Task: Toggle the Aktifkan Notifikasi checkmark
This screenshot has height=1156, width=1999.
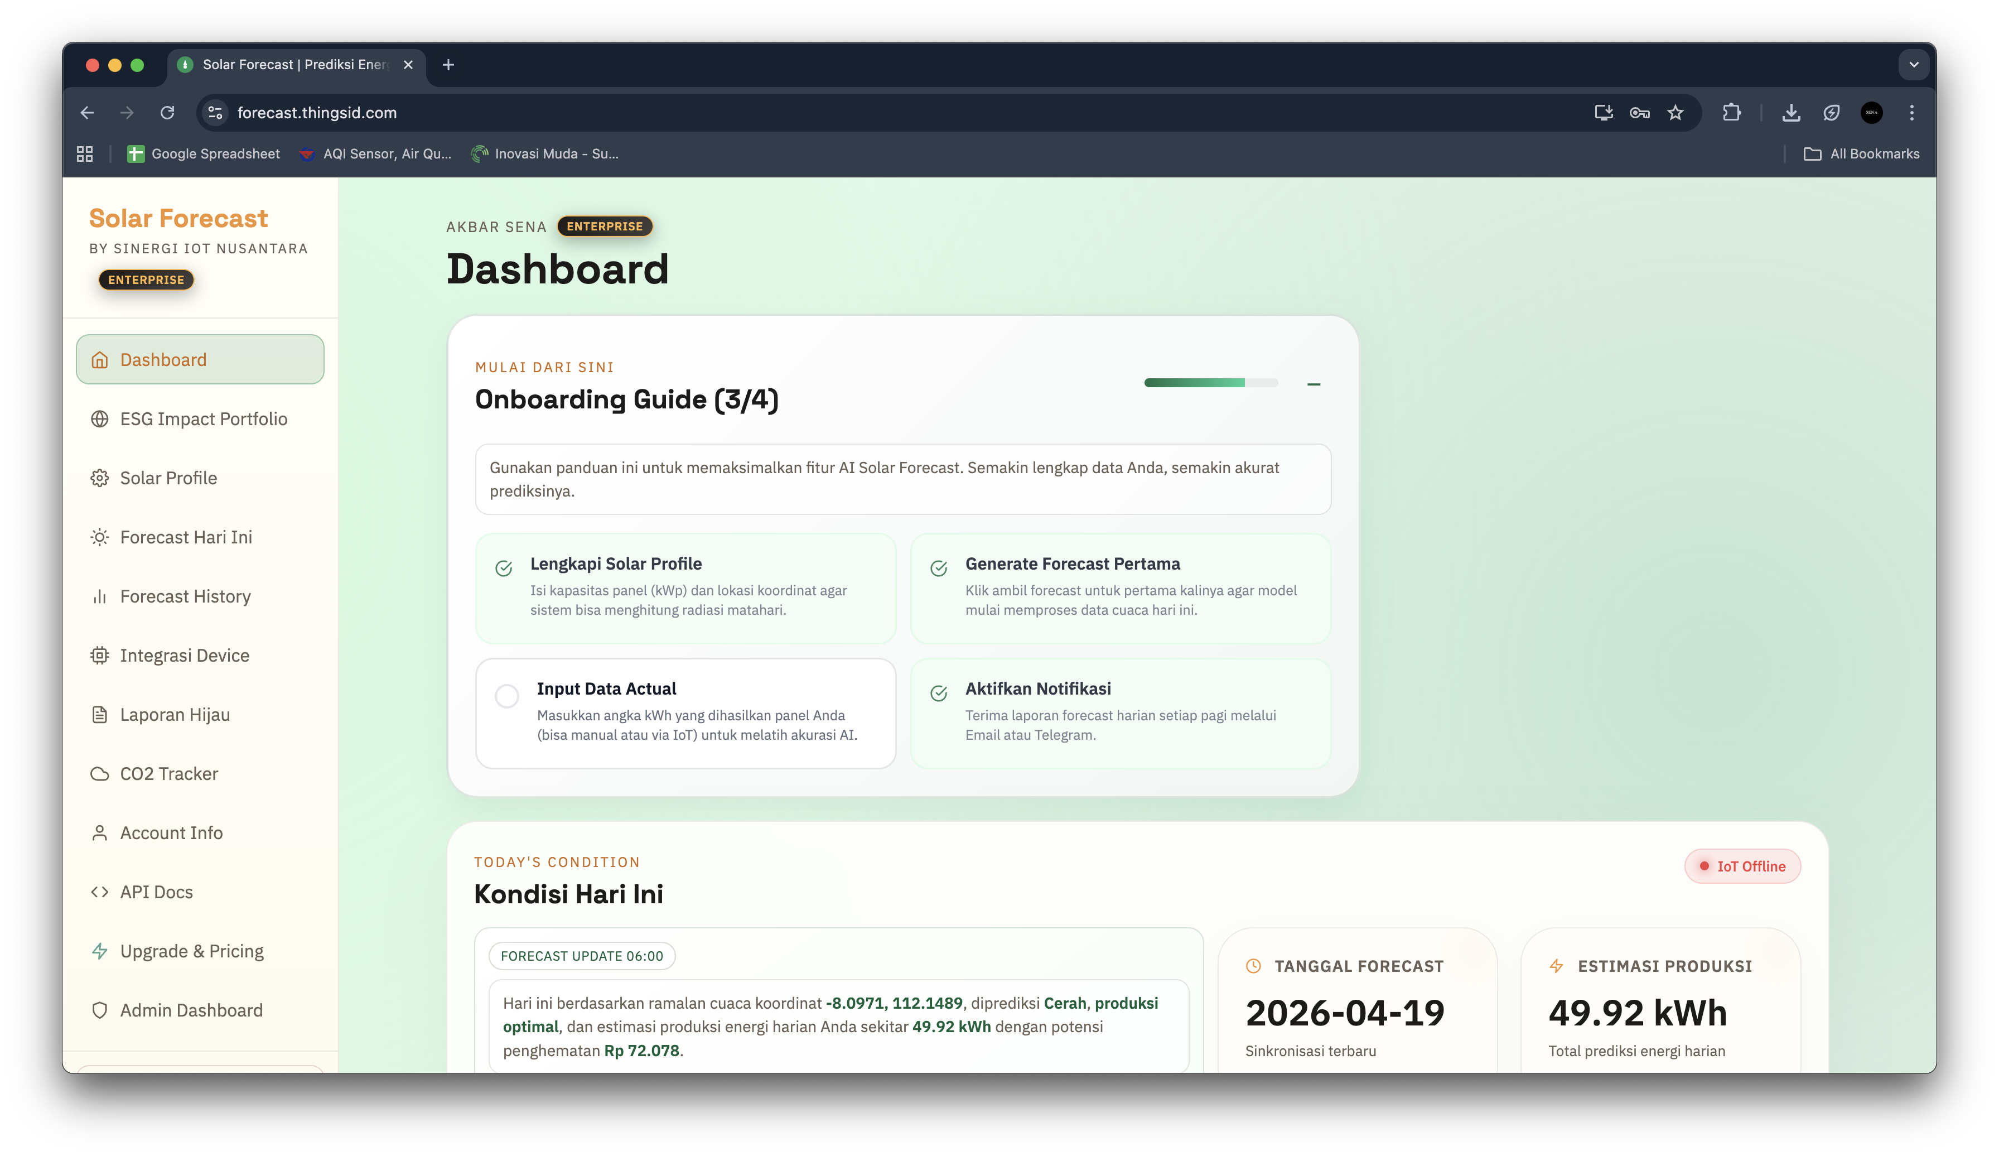Action: [x=938, y=693]
